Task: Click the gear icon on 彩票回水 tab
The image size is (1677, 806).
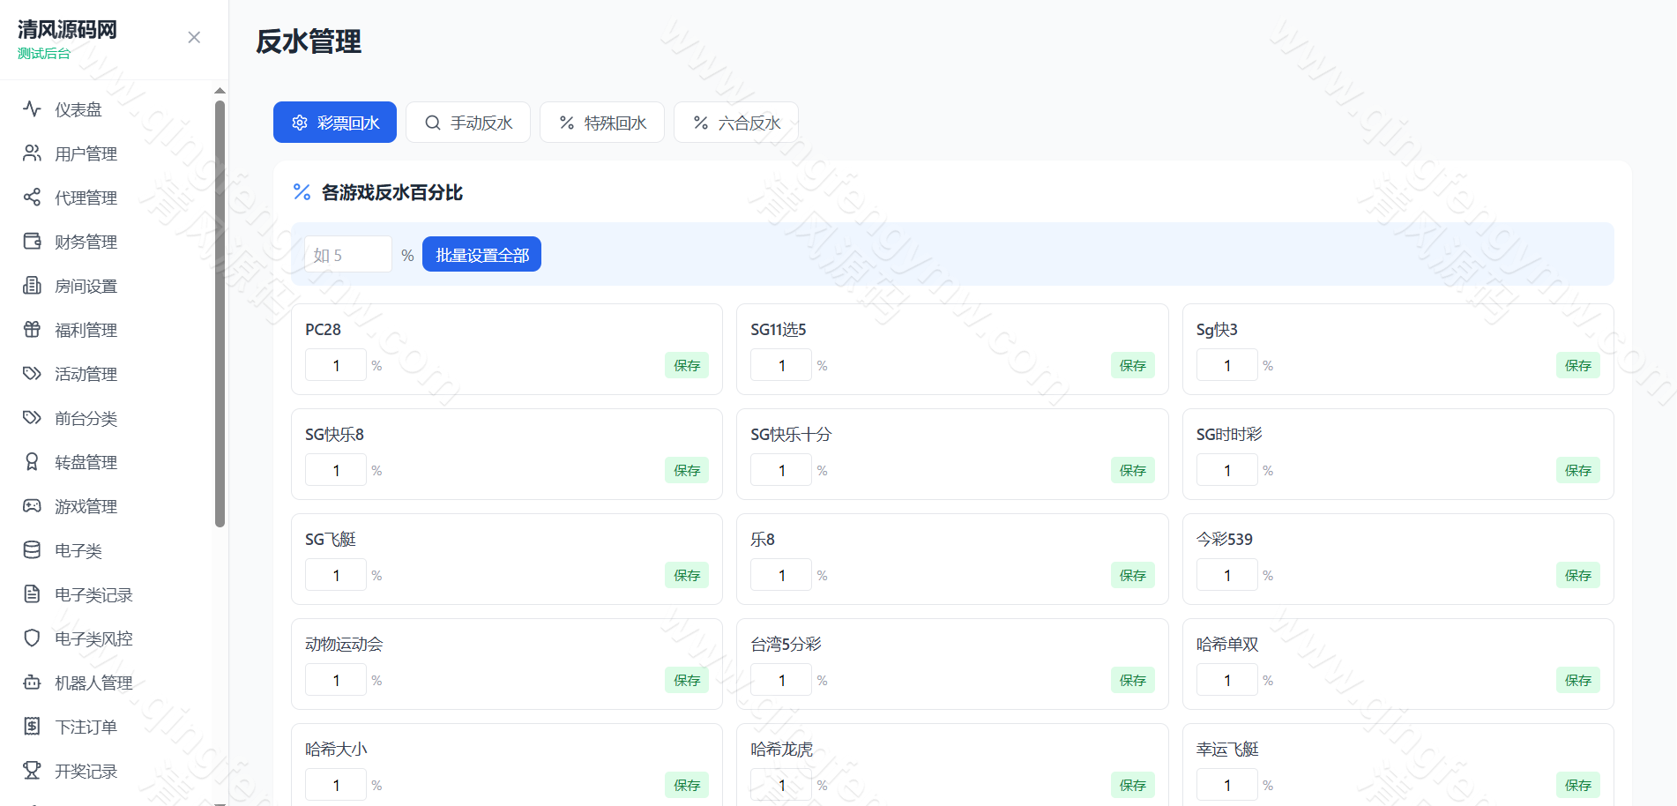Action: click(300, 123)
